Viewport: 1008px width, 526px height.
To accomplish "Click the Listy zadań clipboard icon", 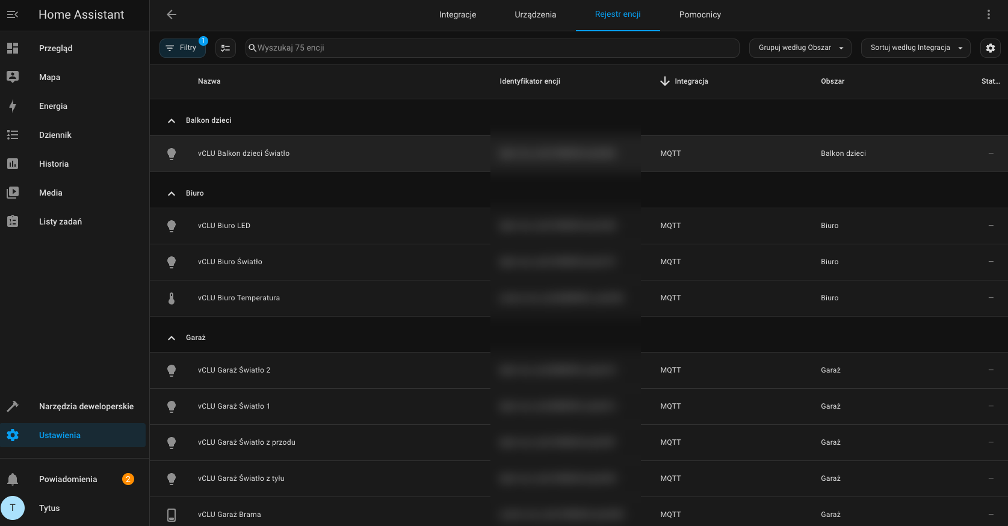I will 13,221.
